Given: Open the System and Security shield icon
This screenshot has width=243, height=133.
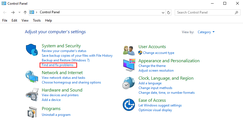Looking at the screenshot, I should pos(32,50).
